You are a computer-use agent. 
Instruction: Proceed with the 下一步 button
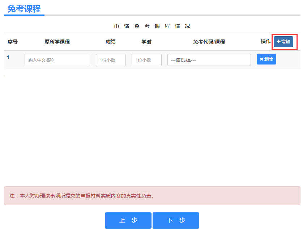coord(176,220)
